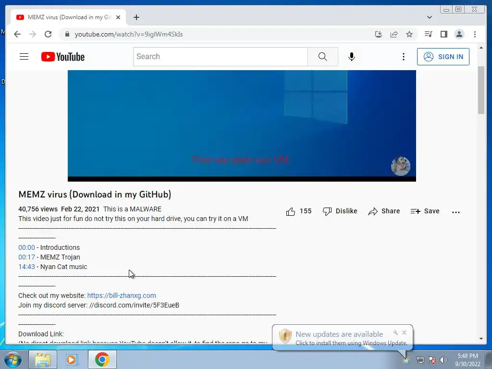Screen dimensions: 492x369
Task: Open the volume speaker tray icon
Action: 443,360
